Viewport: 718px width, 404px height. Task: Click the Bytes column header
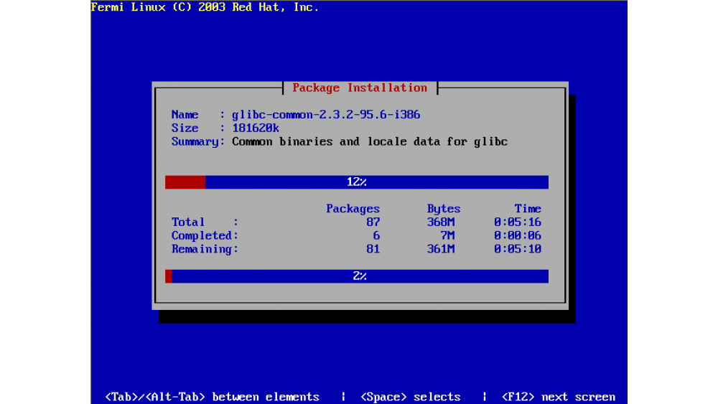tap(444, 209)
